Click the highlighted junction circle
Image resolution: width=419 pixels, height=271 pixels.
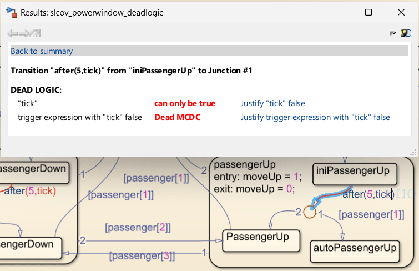coord(309,212)
